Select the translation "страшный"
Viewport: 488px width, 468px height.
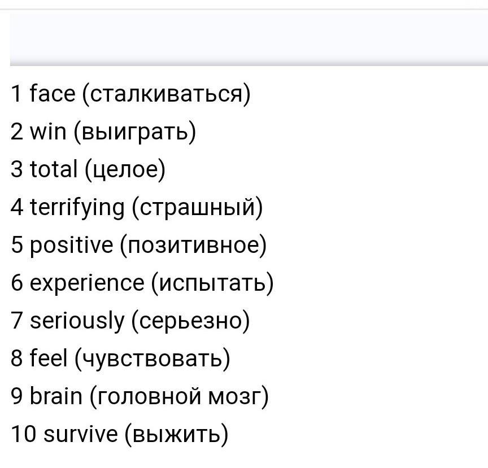click(x=198, y=208)
